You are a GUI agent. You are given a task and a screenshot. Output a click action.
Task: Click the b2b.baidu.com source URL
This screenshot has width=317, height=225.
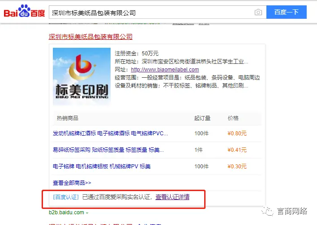pyautogui.click(x=66, y=212)
